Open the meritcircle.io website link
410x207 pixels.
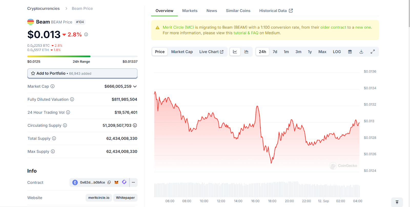click(99, 198)
